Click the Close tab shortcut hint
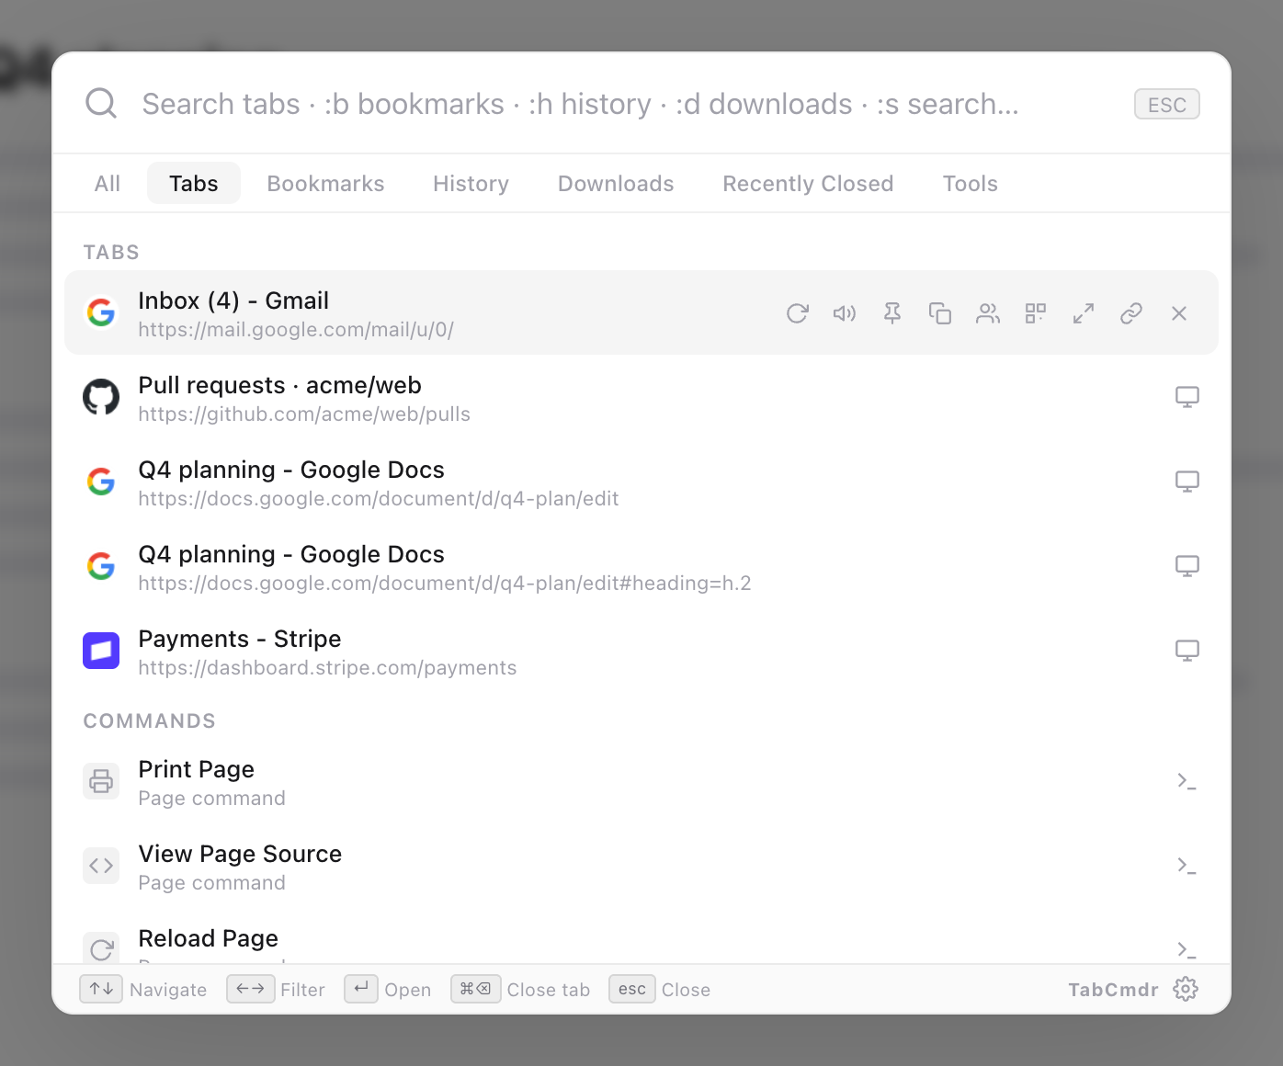 [520, 990]
